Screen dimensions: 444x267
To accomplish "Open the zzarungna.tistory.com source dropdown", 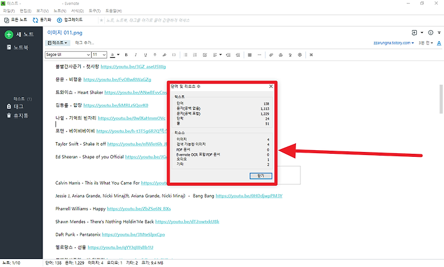I will 393,43.
